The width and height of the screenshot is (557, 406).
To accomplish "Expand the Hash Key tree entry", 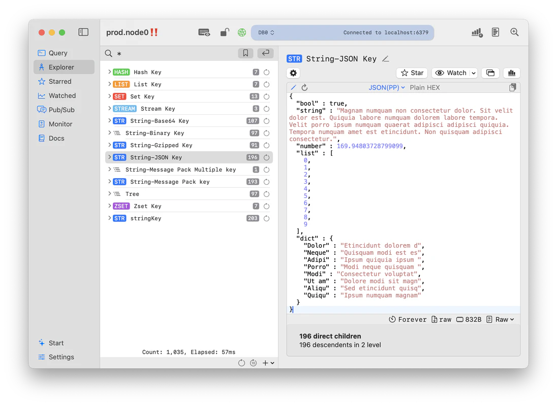I will pos(109,72).
